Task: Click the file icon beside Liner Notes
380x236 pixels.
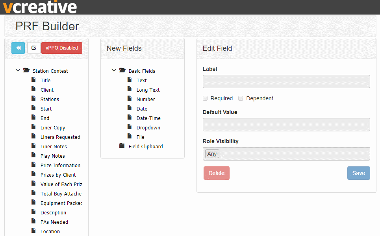Action: 34,146
